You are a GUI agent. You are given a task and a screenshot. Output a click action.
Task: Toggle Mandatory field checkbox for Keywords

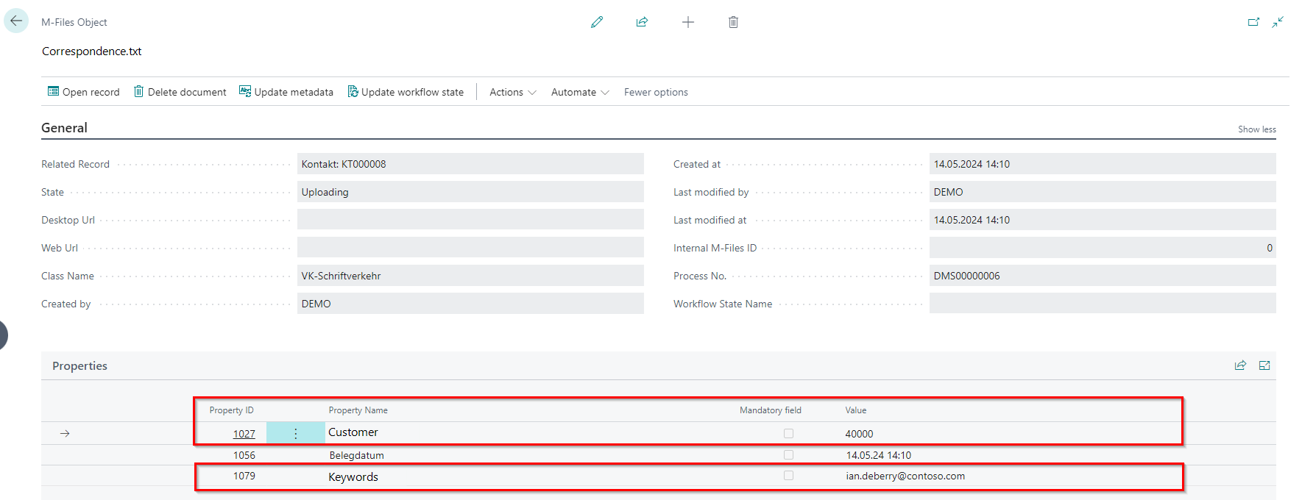(x=788, y=476)
